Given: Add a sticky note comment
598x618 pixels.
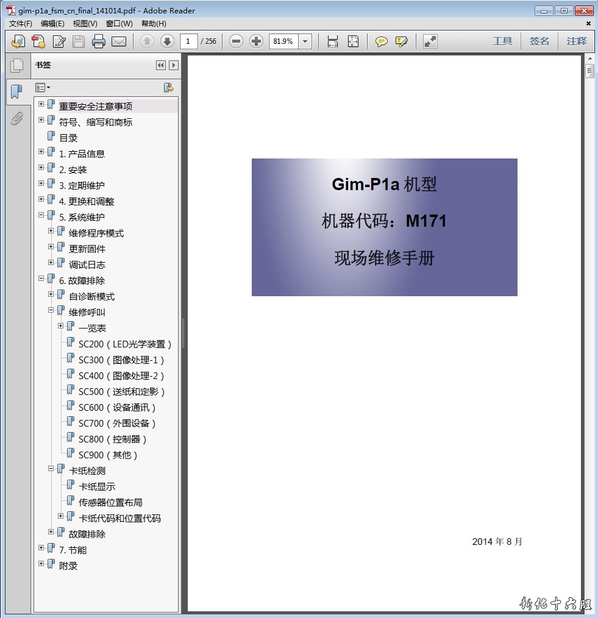Looking at the screenshot, I should coord(381,41).
